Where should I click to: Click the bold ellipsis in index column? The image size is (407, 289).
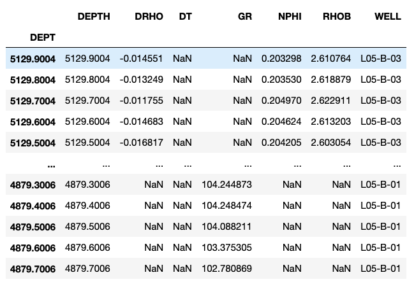pyautogui.click(x=51, y=164)
